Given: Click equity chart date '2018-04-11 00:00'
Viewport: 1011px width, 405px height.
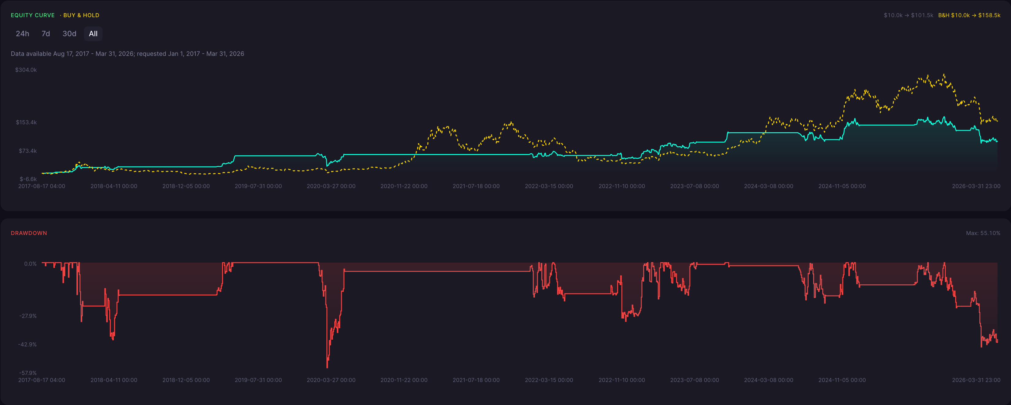Looking at the screenshot, I should (114, 187).
